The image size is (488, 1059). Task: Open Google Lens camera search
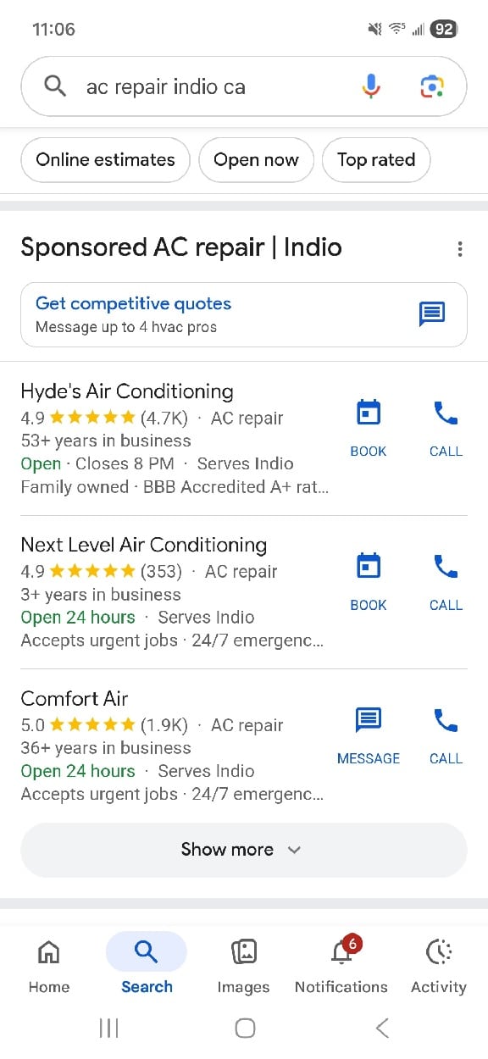[430, 86]
